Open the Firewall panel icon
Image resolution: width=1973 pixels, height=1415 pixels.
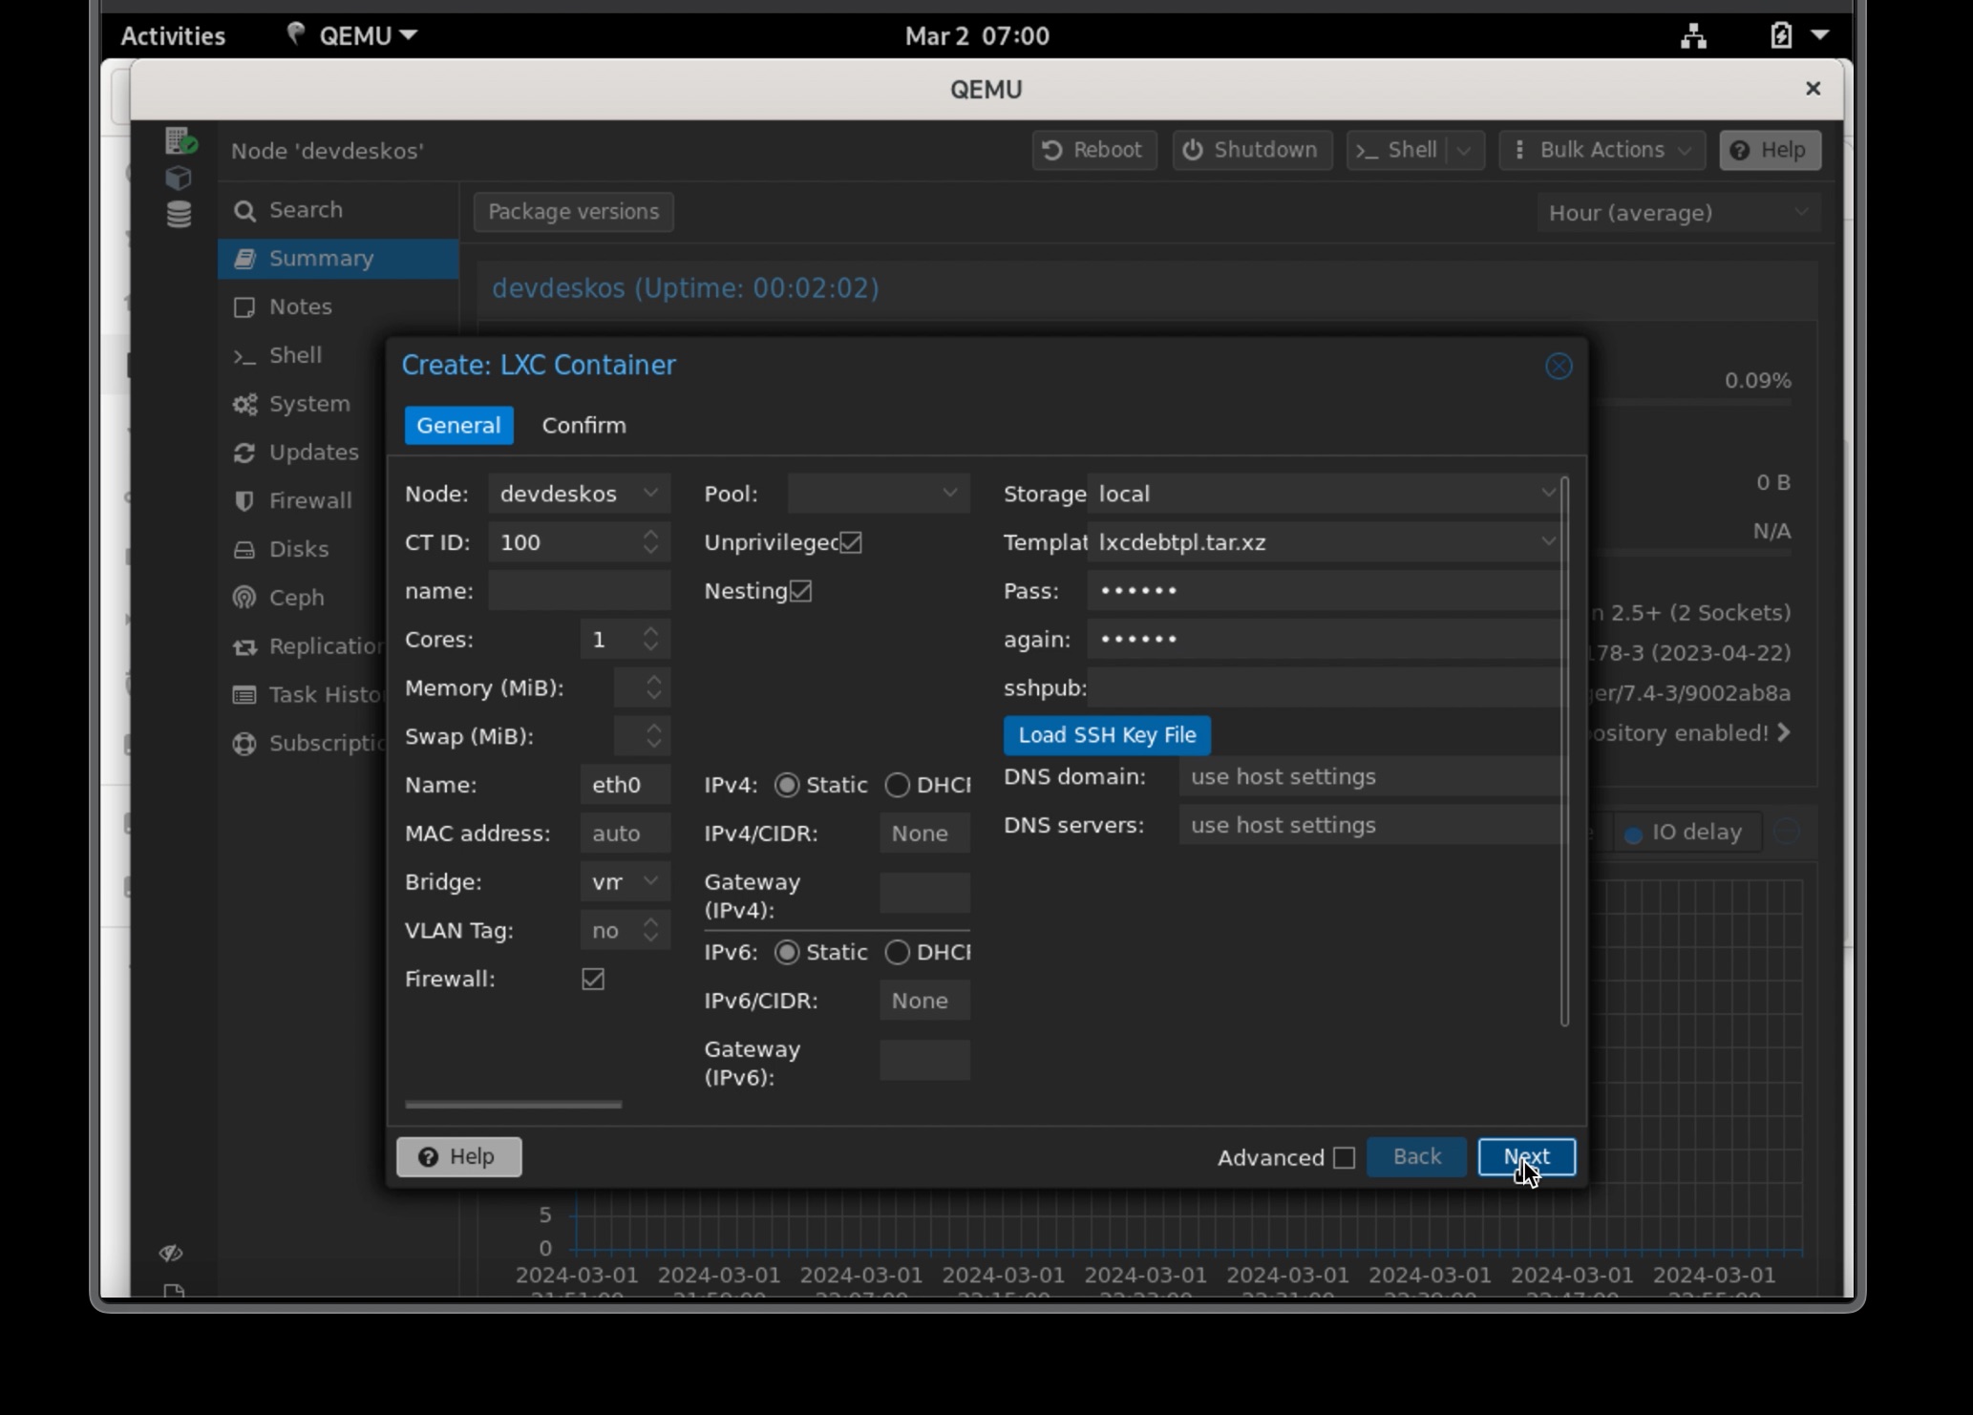[244, 499]
